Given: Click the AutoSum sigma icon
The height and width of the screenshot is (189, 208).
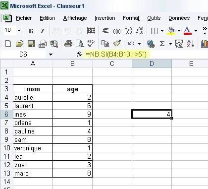Looking at the screenshot, I should point(162,44).
